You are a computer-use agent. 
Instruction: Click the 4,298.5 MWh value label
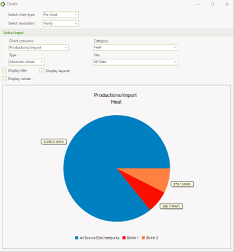pos(54,142)
